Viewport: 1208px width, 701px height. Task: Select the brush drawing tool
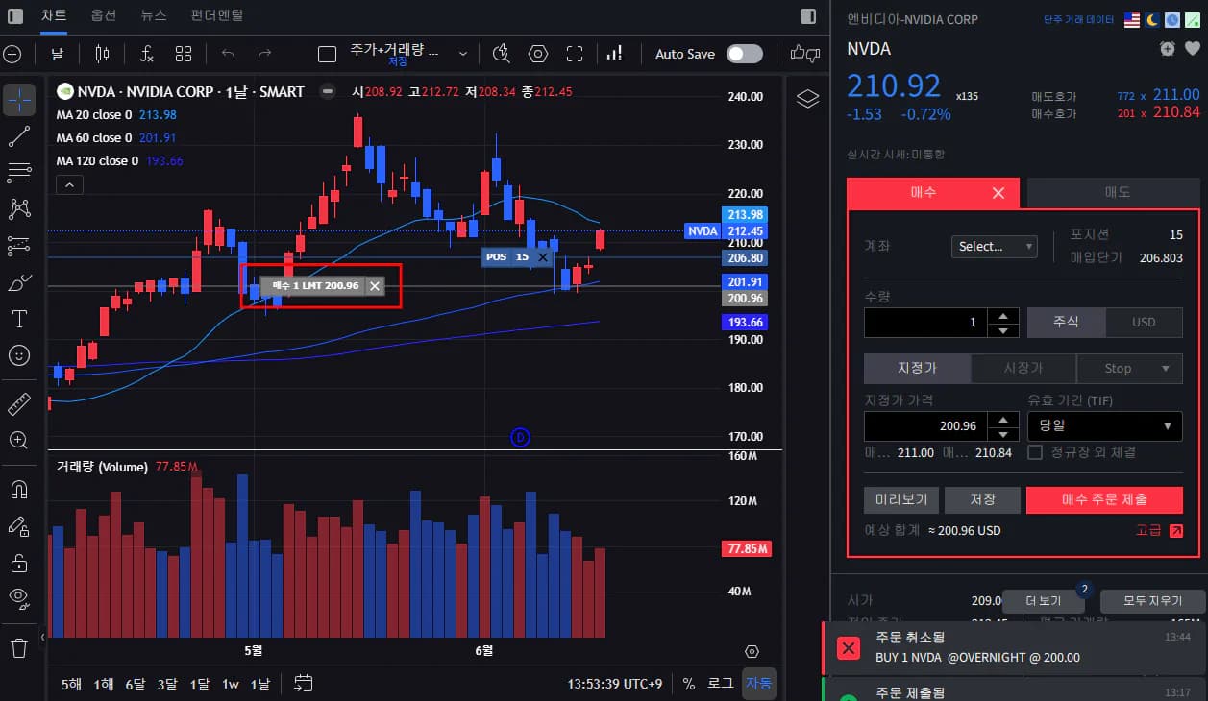[x=19, y=282]
